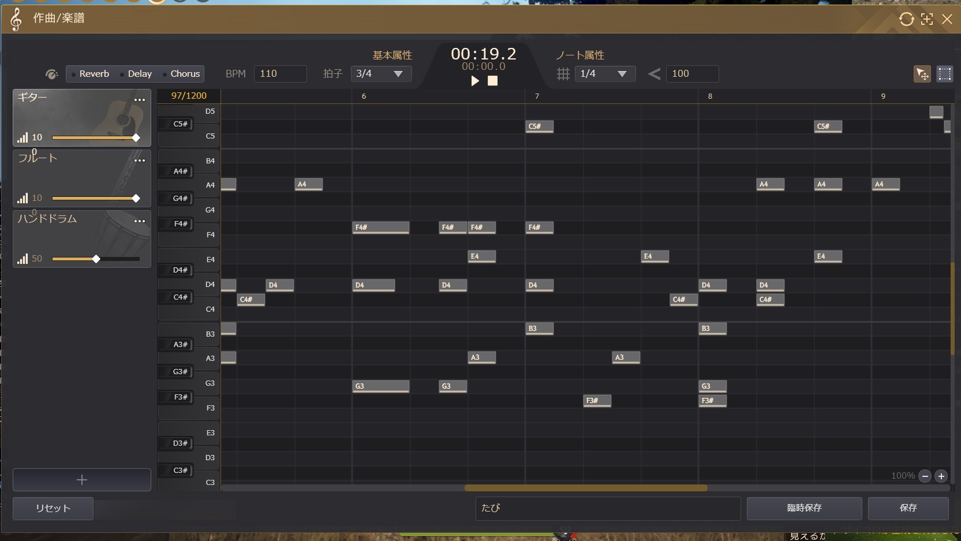
Task: Click the velocity icon beside the 100 field
Action: (654, 74)
